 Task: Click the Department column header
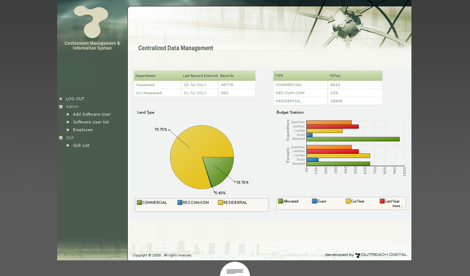(x=145, y=76)
